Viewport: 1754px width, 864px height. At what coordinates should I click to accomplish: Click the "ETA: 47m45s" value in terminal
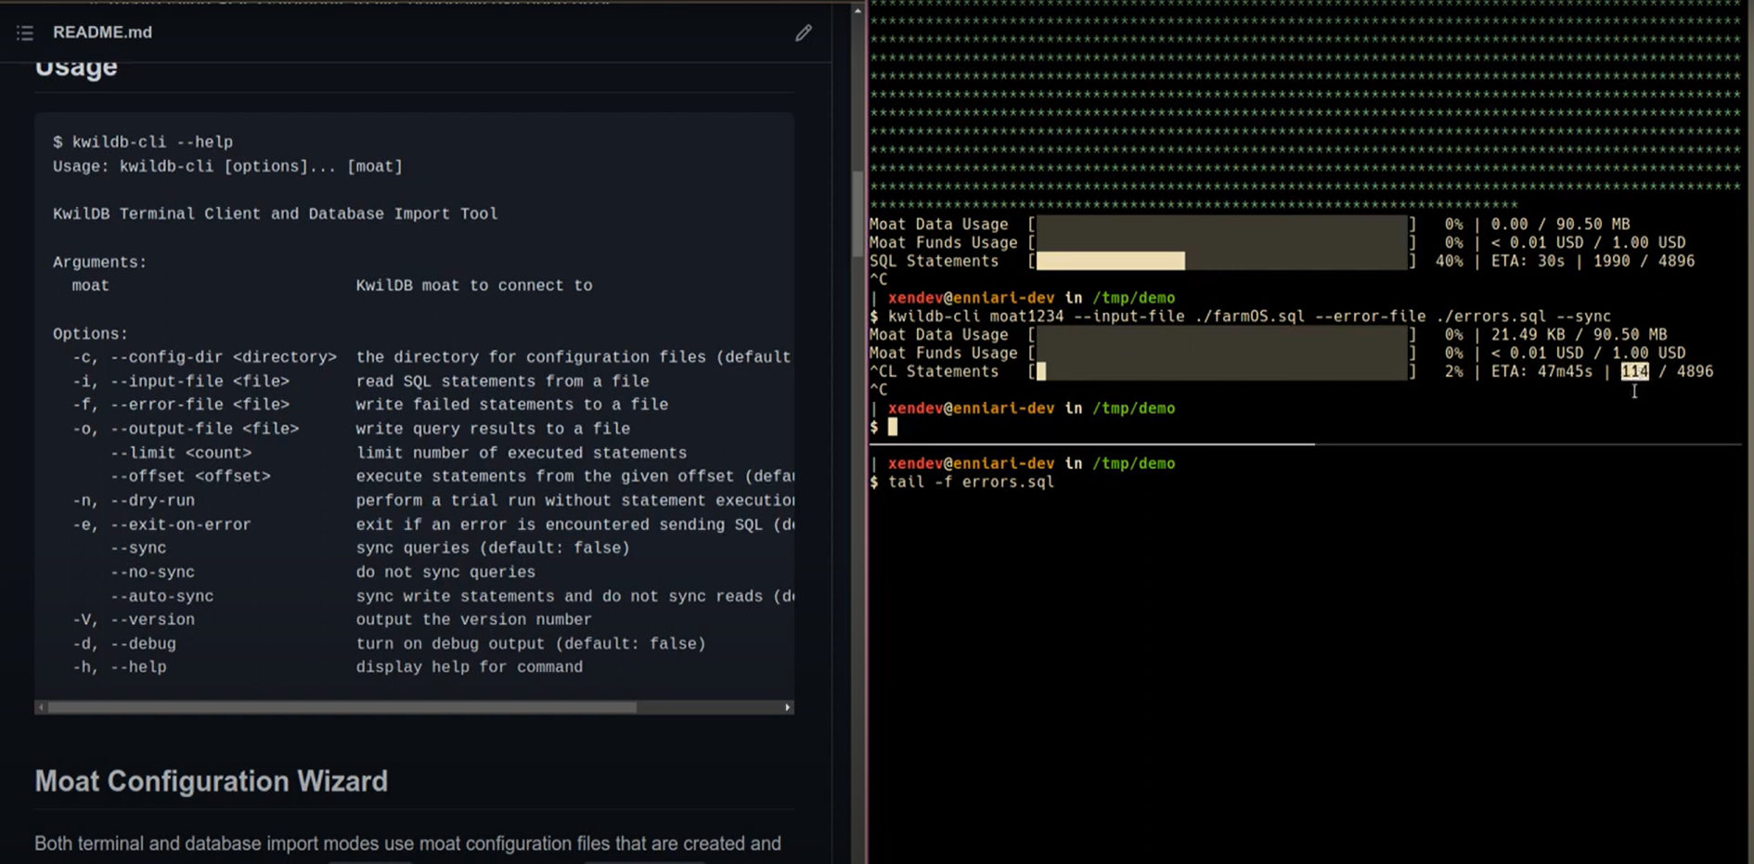coord(1541,371)
